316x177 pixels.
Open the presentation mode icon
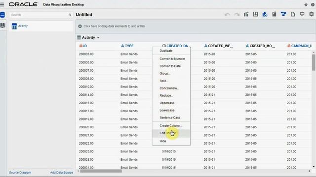pyautogui.click(x=302, y=14)
